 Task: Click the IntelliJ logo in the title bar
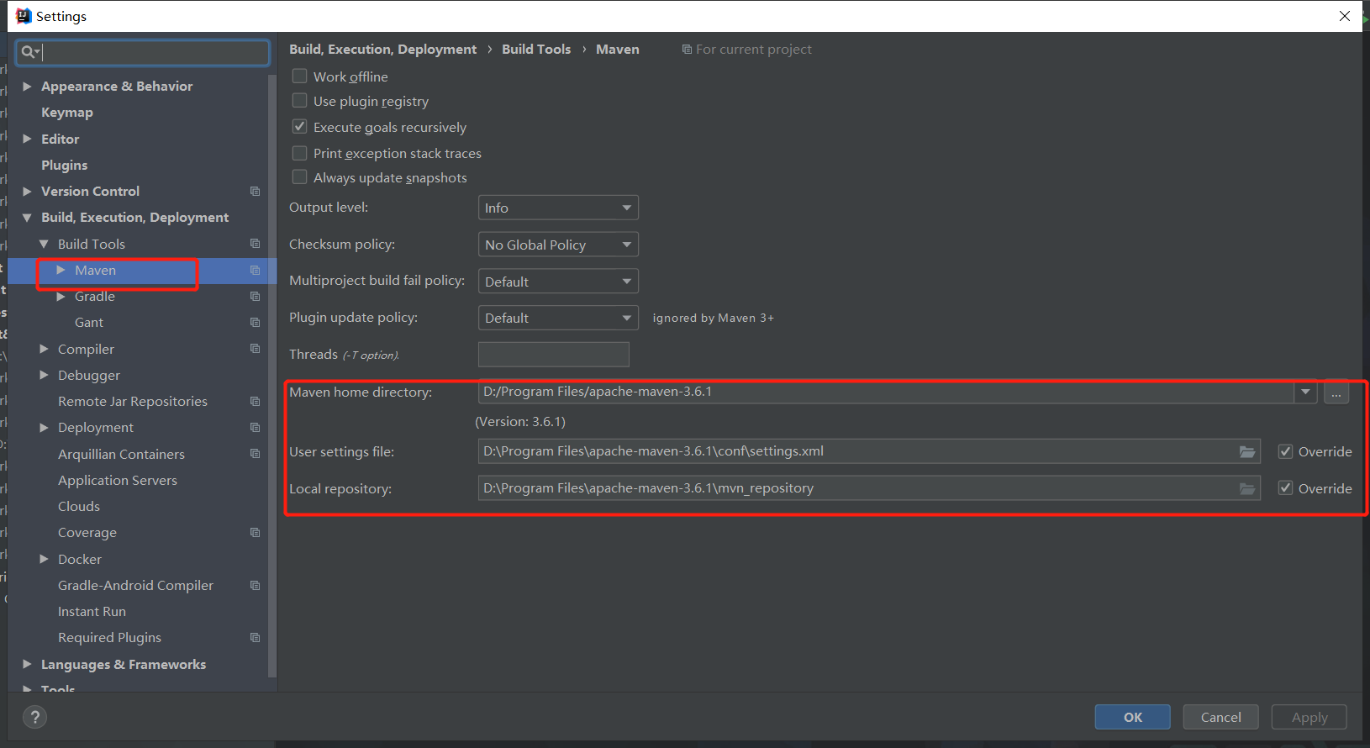pos(24,16)
